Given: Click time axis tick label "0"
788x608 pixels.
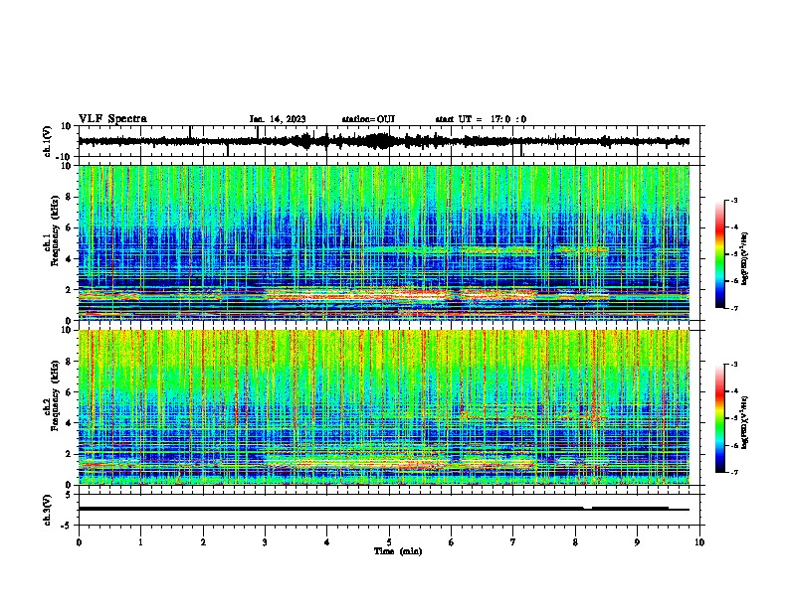Looking at the screenshot, I should [x=79, y=542].
